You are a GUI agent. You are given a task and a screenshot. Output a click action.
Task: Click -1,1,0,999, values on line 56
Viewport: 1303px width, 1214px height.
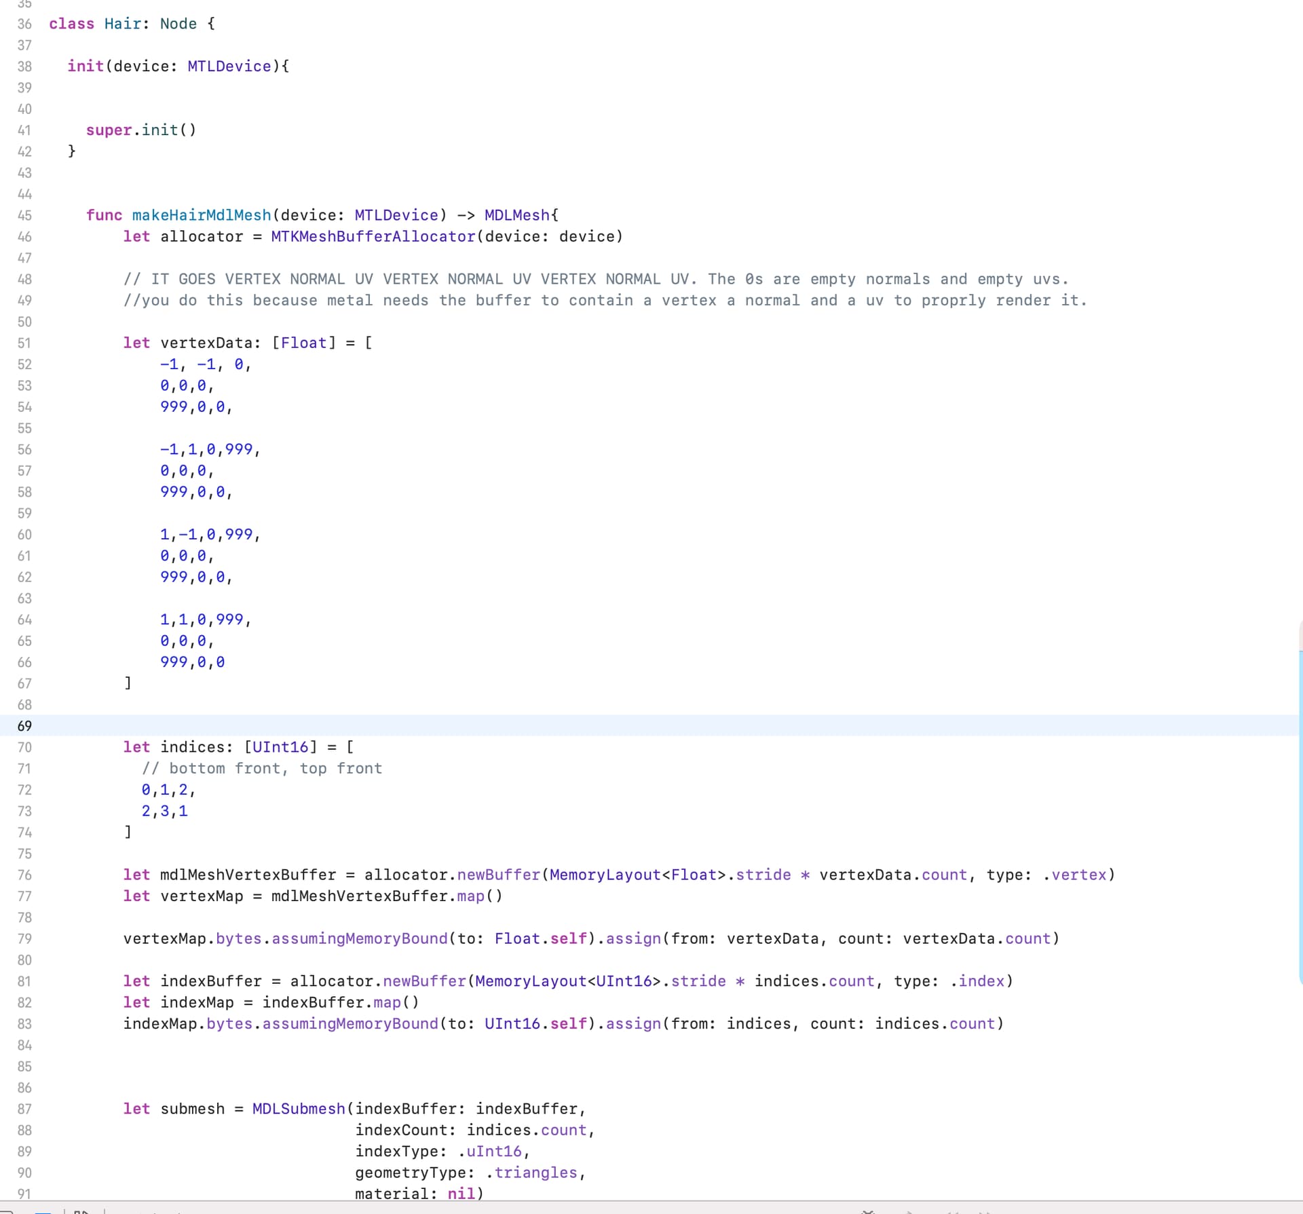[x=210, y=450]
